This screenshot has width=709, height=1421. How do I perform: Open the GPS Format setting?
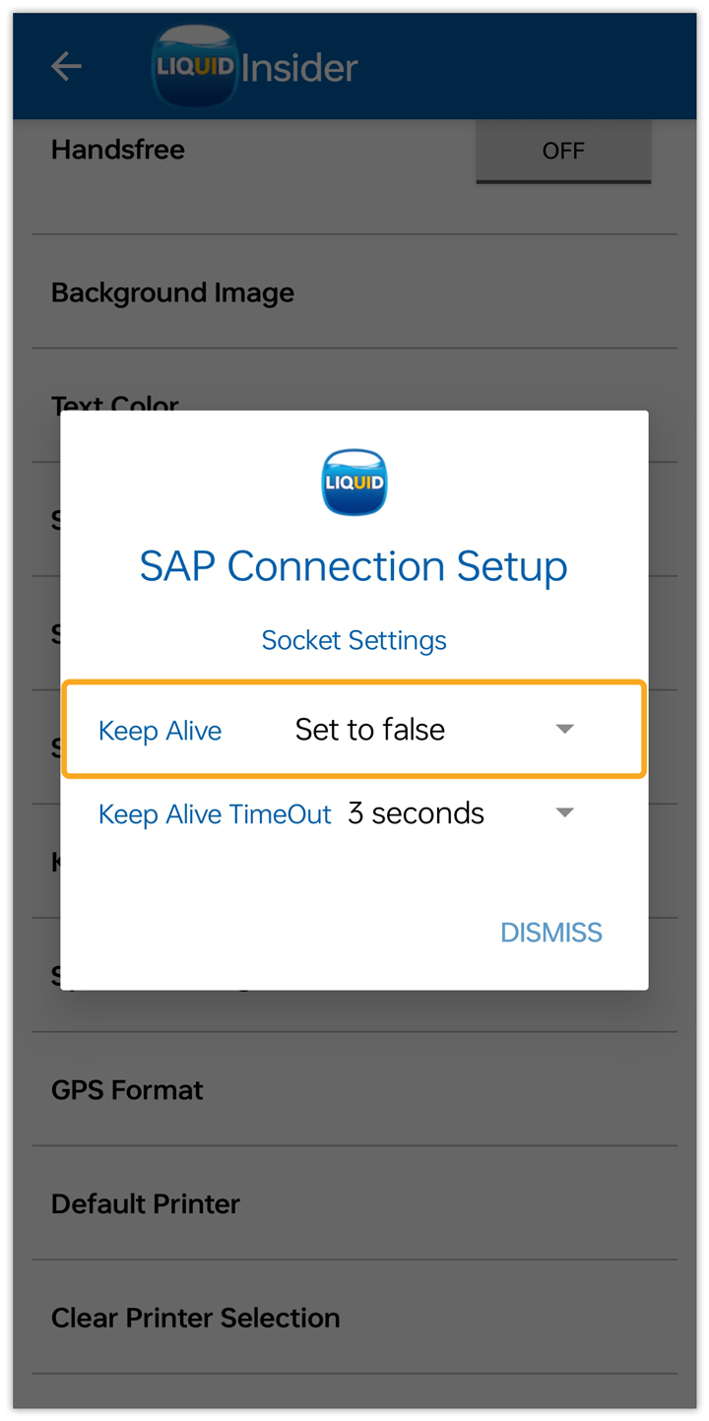pos(127,1090)
